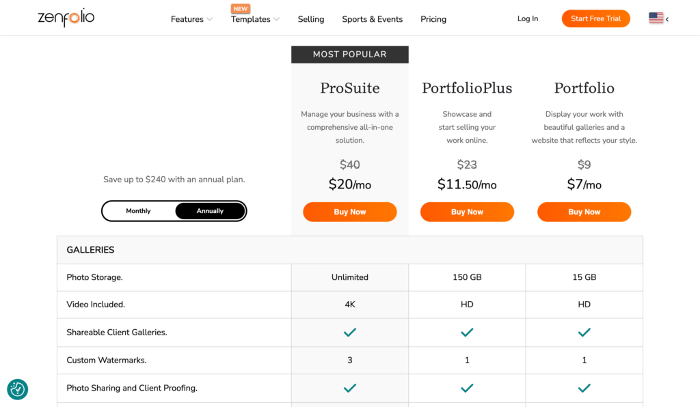Open the accessibility widget icon

17,389
